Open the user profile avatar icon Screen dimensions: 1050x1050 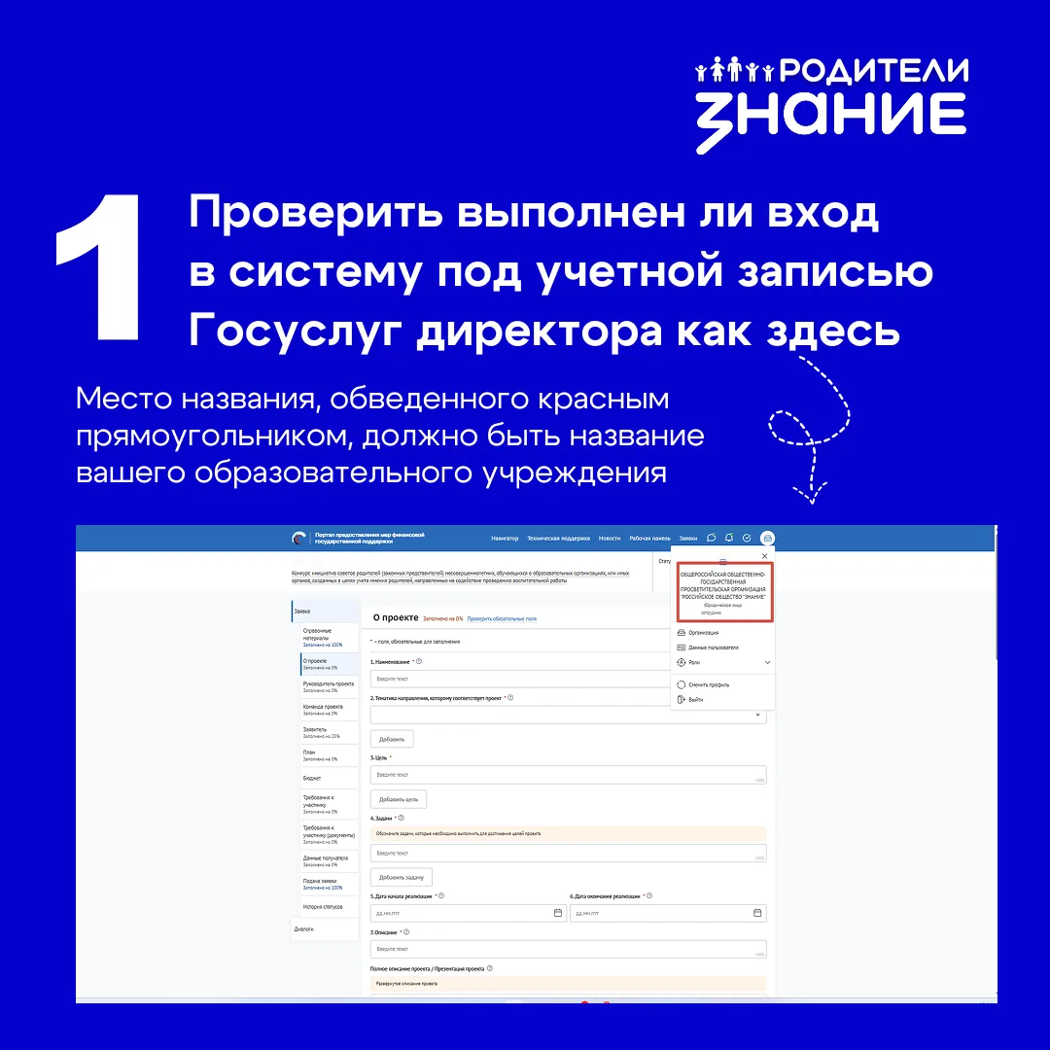[x=767, y=538]
